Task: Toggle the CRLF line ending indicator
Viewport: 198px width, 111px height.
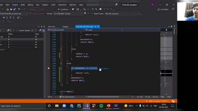Action: (169, 97)
